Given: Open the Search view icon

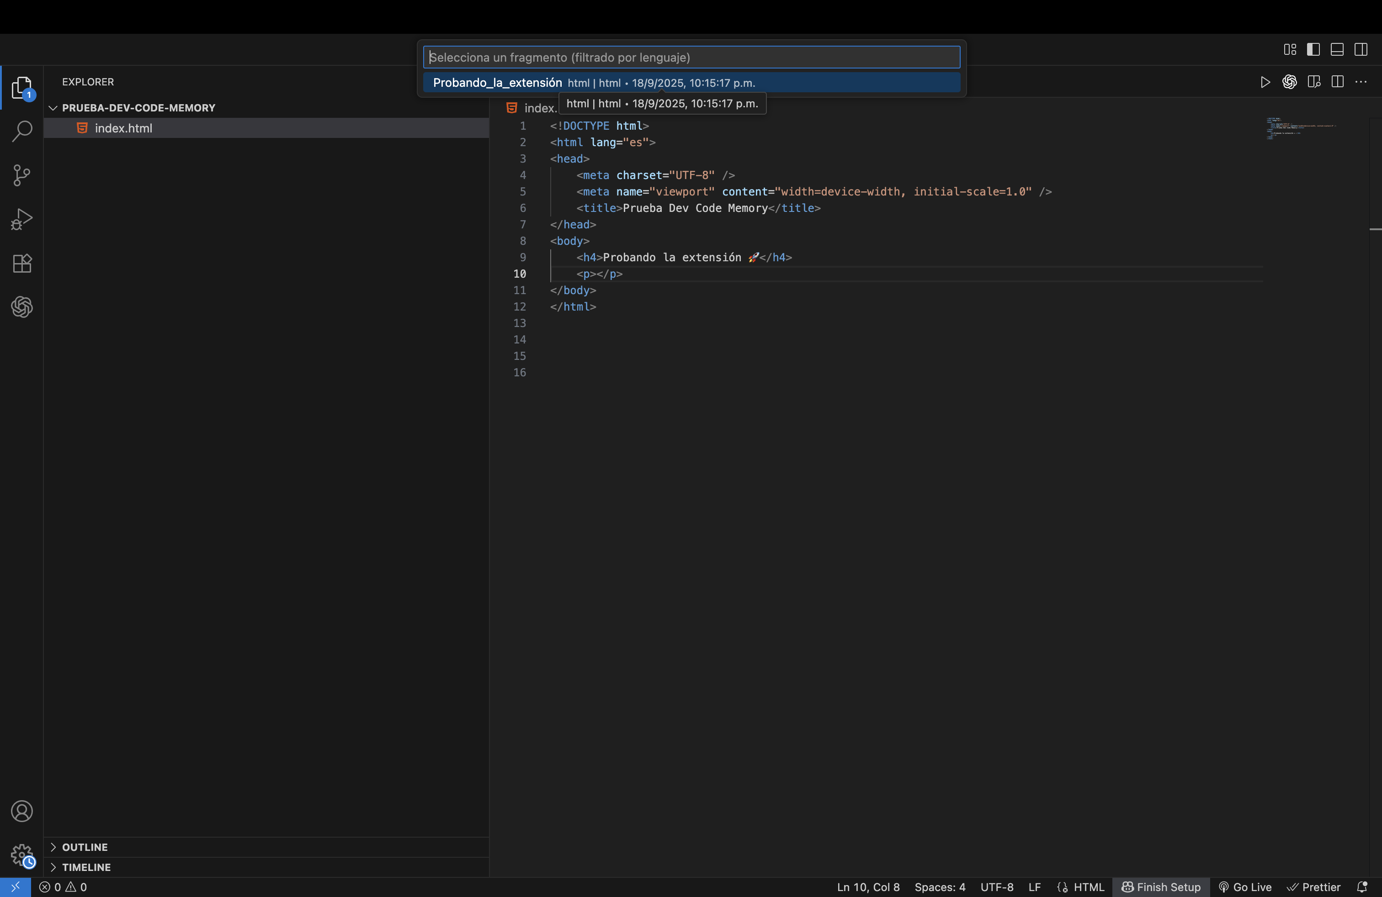Looking at the screenshot, I should point(22,131).
